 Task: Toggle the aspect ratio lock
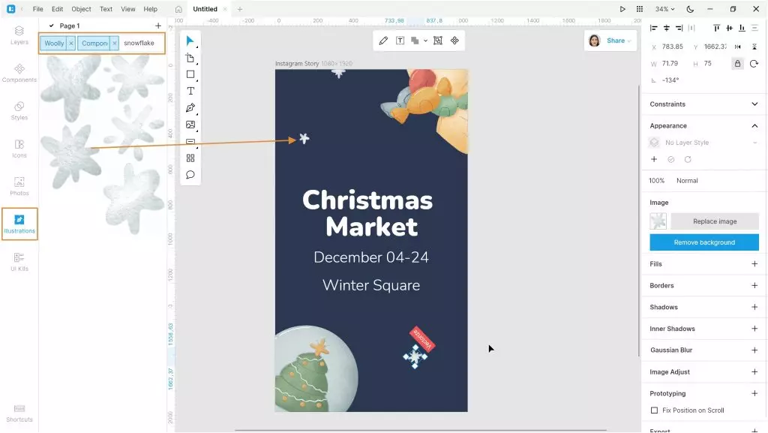(x=738, y=64)
